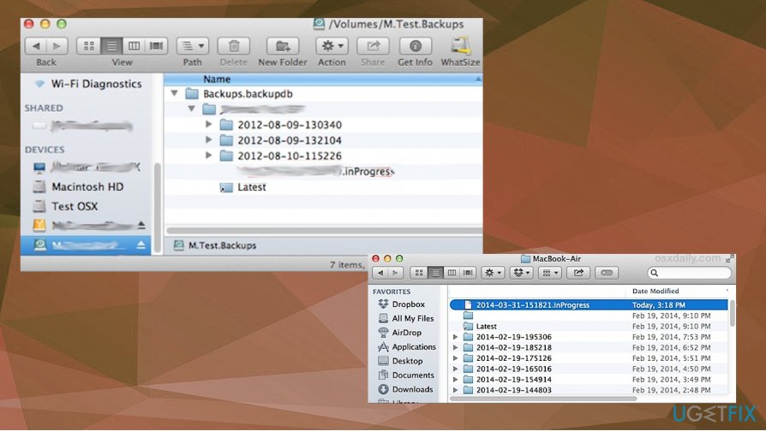Eject the highlighted Time Machine backup volume

(x=141, y=245)
